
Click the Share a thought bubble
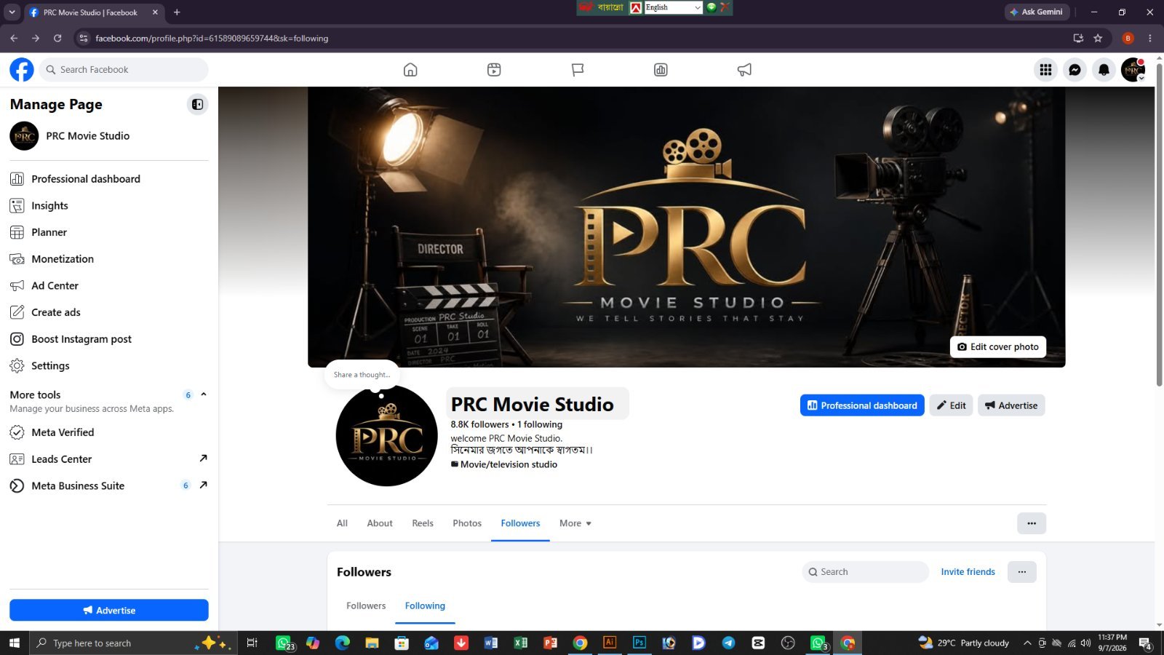click(362, 375)
